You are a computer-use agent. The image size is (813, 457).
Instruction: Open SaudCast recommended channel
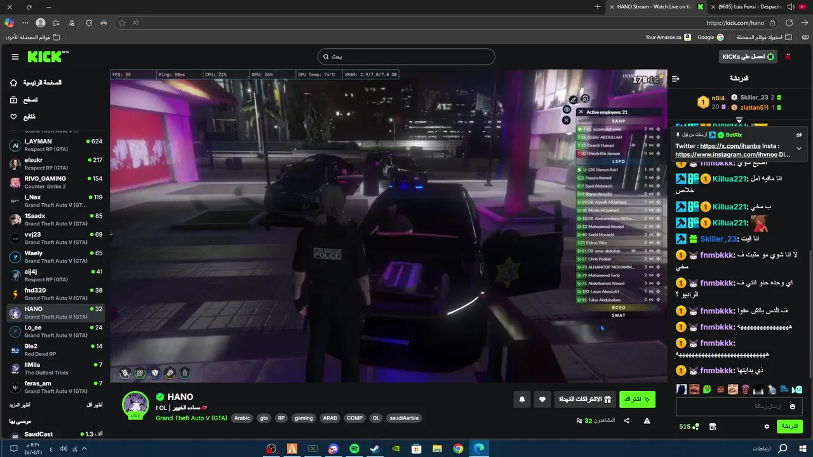point(55,434)
